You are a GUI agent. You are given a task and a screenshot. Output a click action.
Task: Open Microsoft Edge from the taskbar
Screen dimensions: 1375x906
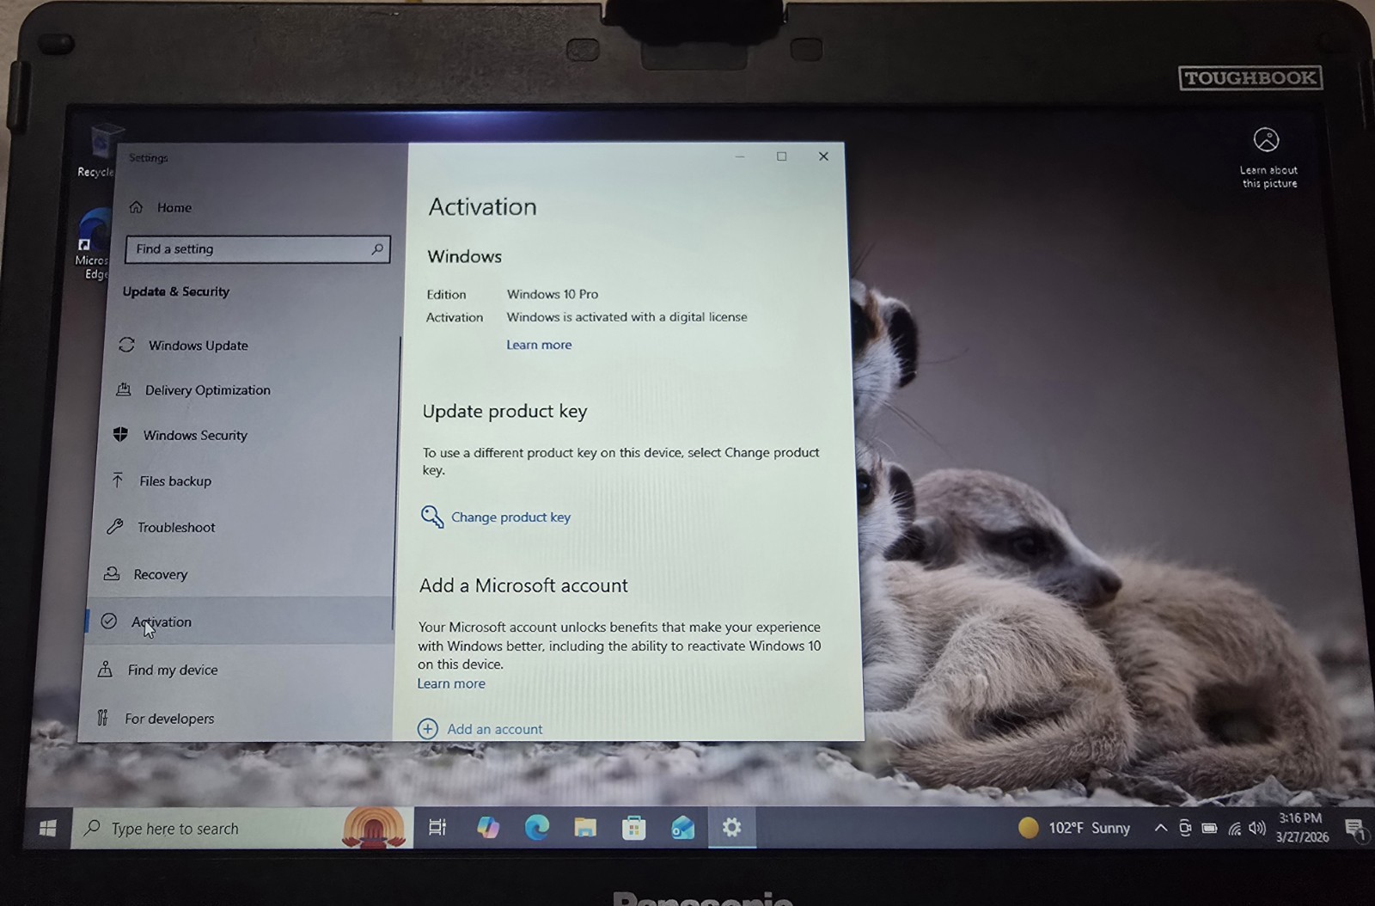(537, 828)
